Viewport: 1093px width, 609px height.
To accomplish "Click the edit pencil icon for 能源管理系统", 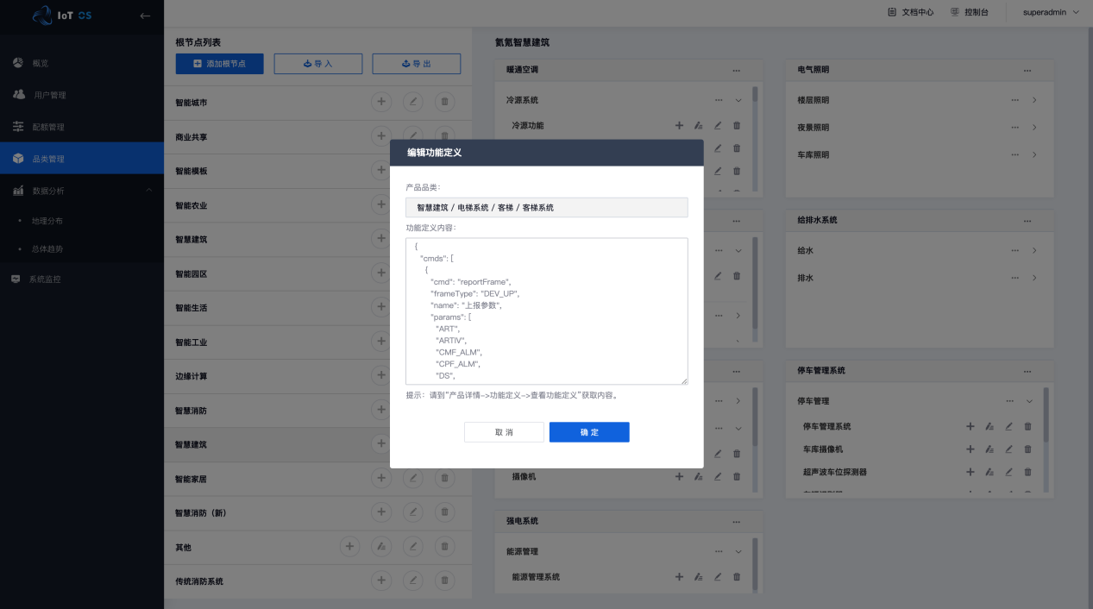I will click(718, 577).
